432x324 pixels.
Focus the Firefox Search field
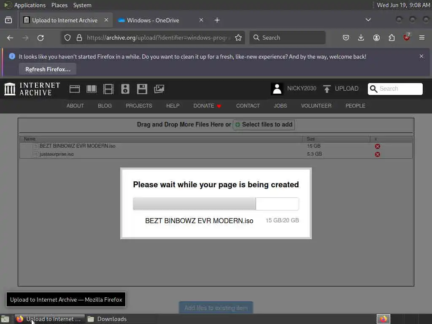(x=287, y=38)
